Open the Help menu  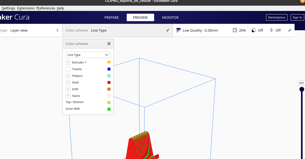point(60,8)
